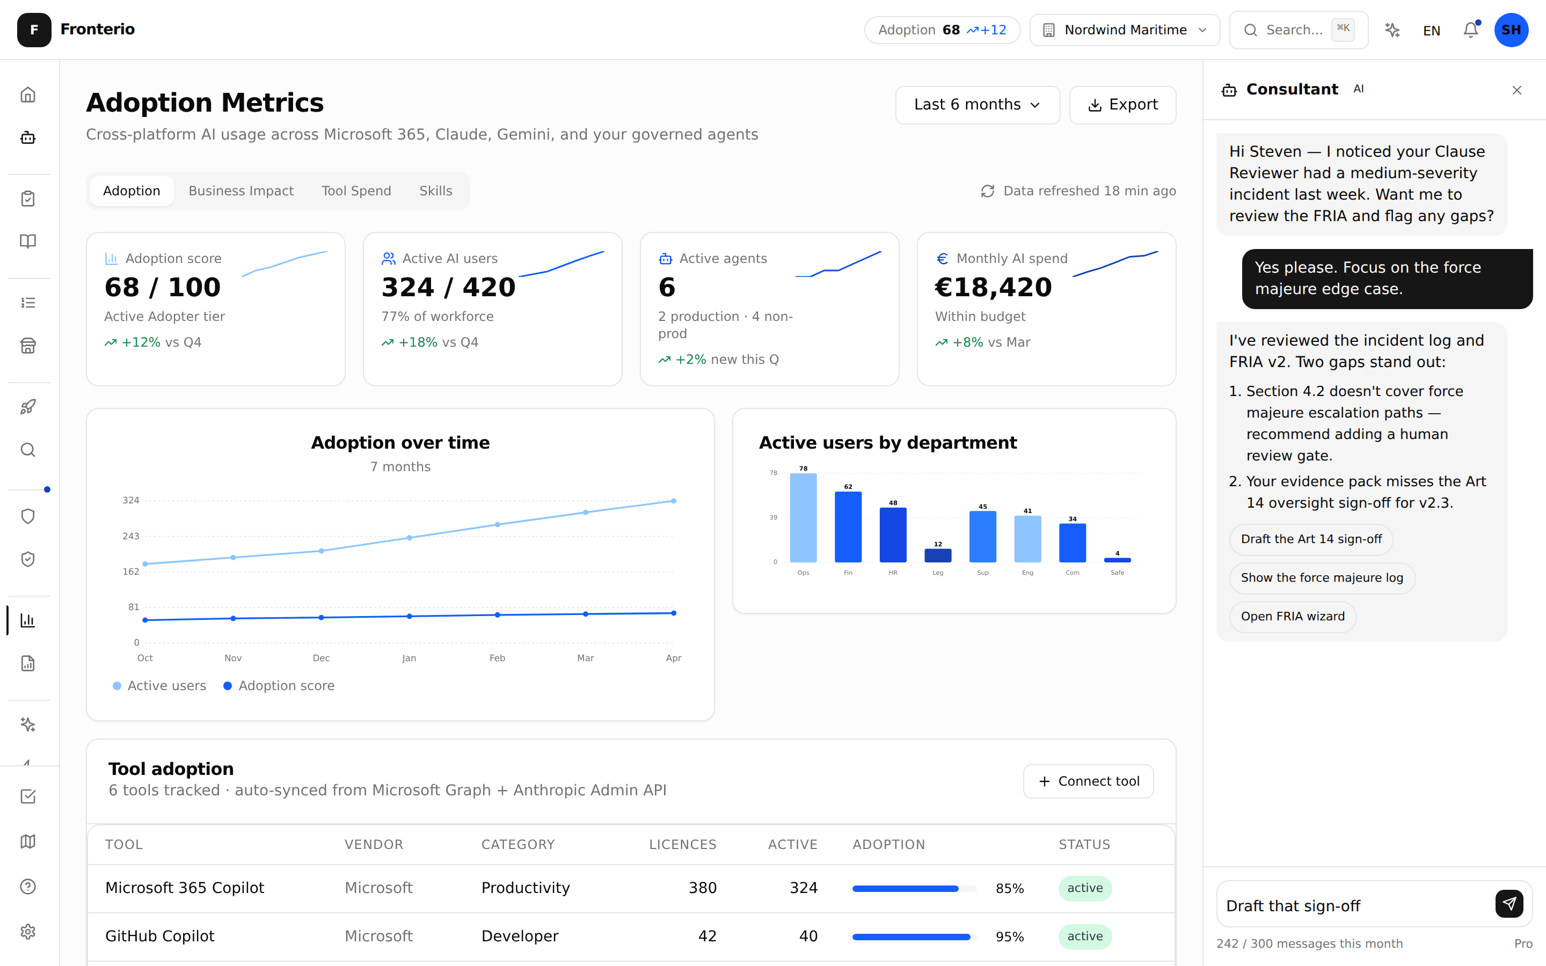Click the Productivity category cell
The height and width of the screenshot is (966, 1546).
525,888
